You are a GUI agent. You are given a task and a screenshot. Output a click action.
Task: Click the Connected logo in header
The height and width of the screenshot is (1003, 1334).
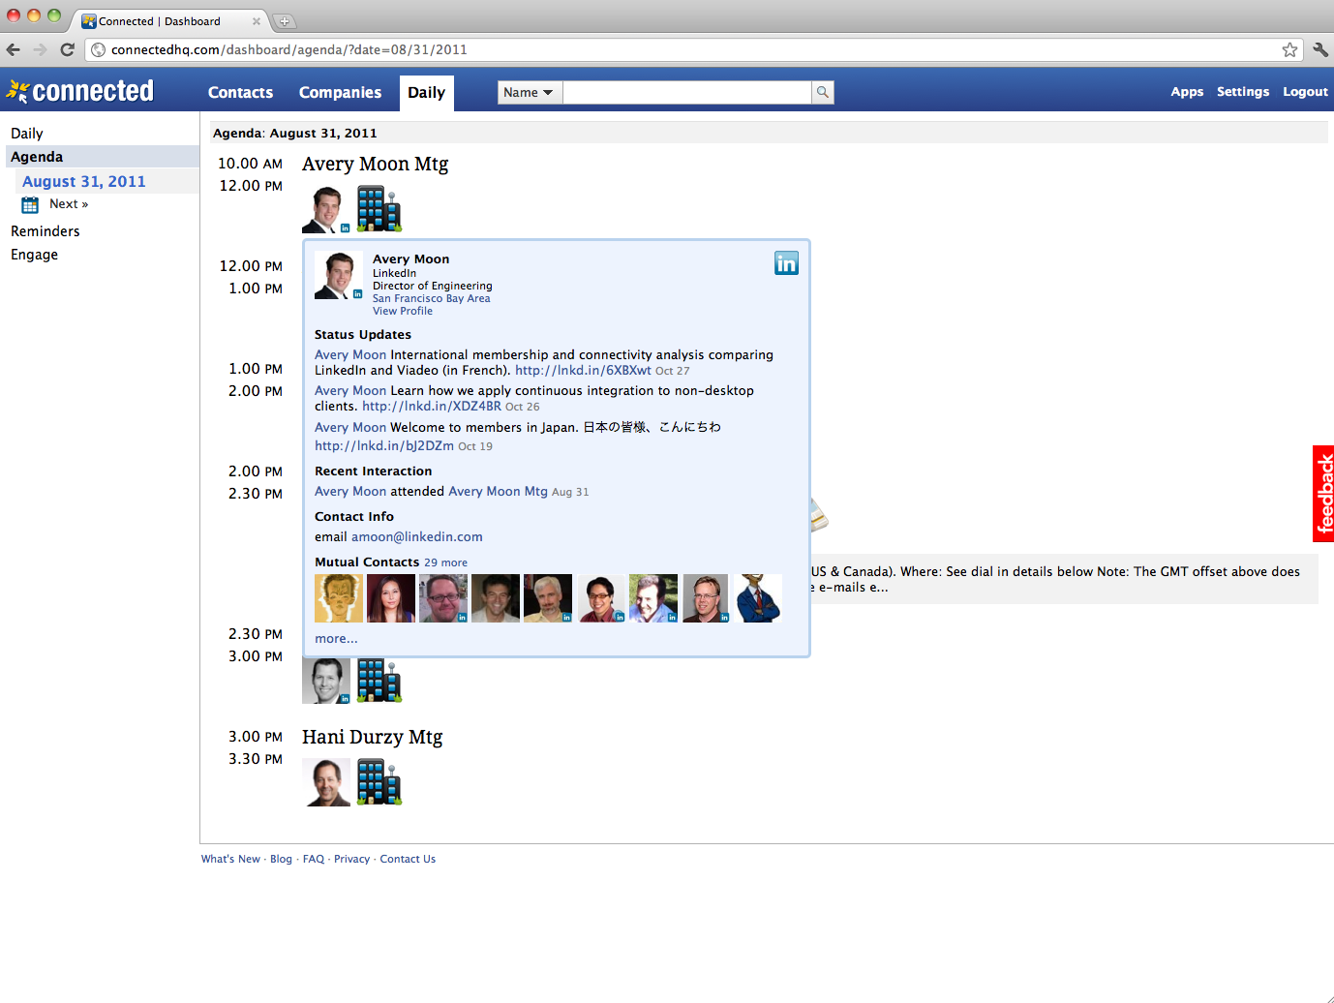point(80,91)
